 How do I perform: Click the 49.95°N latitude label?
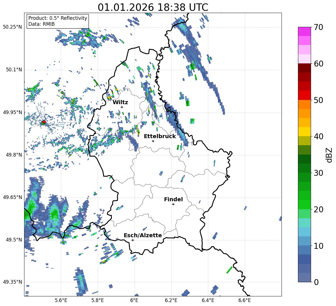pyautogui.click(x=12, y=112)
